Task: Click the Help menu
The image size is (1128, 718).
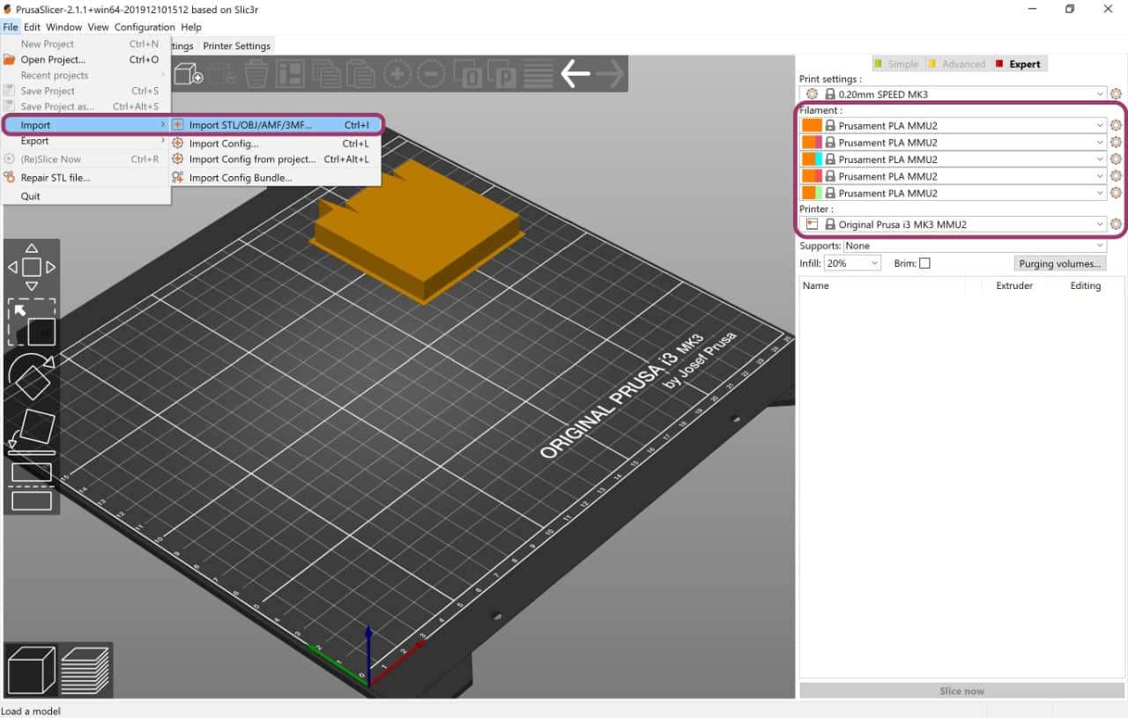Action: (x=191, y=27)
